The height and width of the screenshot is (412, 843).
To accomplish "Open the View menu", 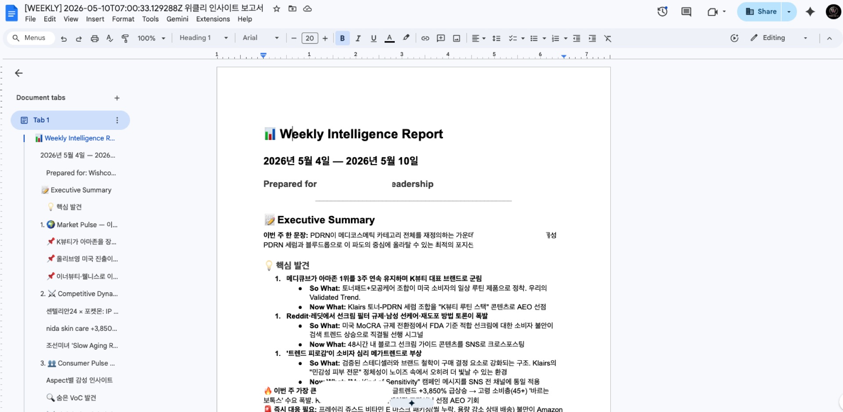I will click(71, 19).
